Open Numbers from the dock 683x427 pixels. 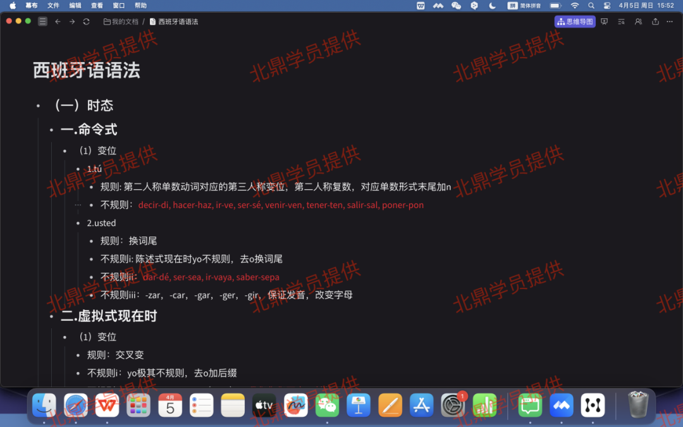[x=484, y=405]
